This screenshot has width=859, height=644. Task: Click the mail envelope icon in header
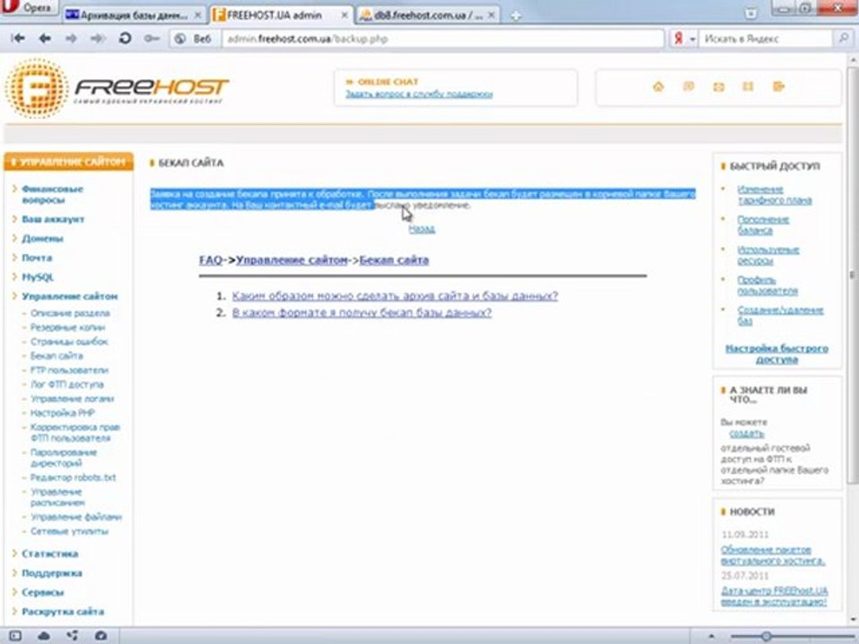tap(719, 87)
